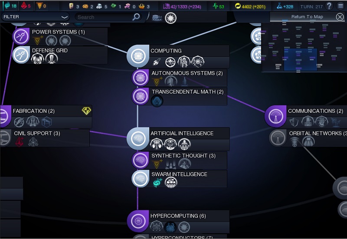This screenshot has width=347, height=239.
Task: Click the red supremacy affinity 5
Action: [x=26, y=6]
